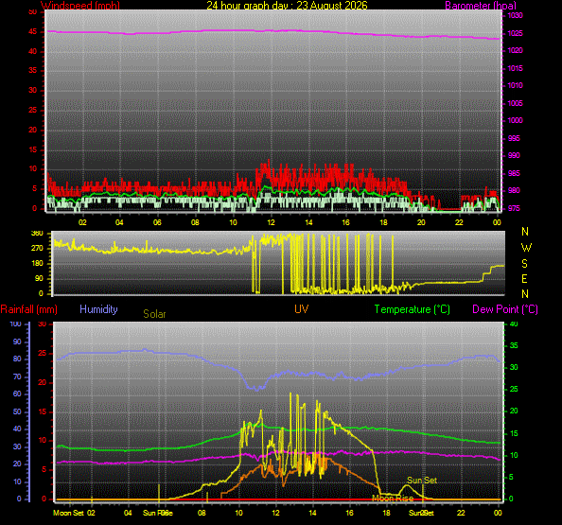Click the 'Dew Point (°C)' legend label
Image resolution: width=562 pixels, height=525 pixels.
[505, 309]
